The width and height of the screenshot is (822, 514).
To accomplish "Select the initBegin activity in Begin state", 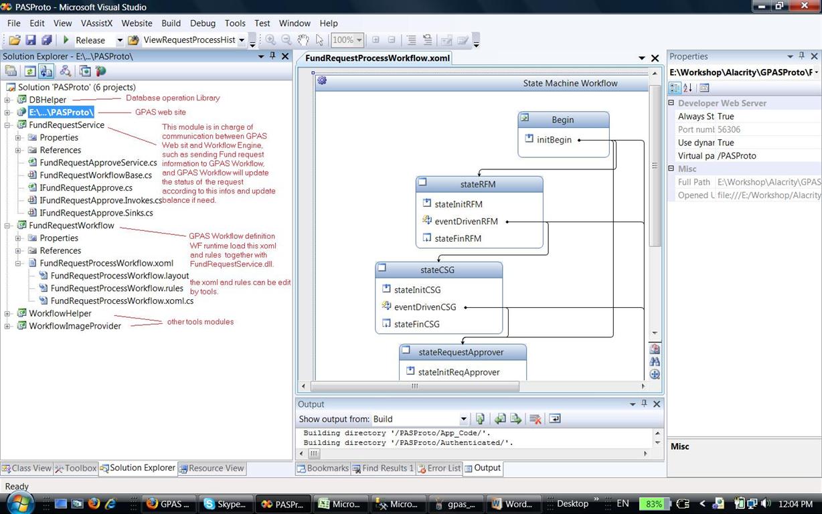I will coord(554,140).
